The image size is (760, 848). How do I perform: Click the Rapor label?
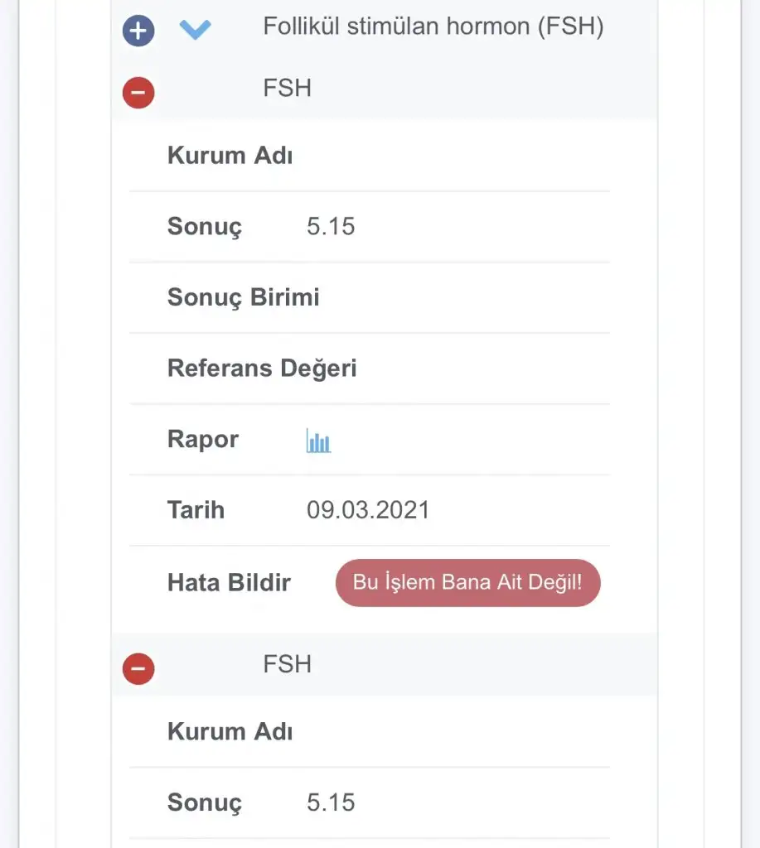point(203,439)
